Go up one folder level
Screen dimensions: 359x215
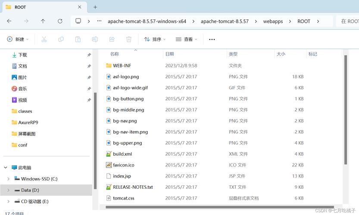pyautogui.click(x=43, y=21)
